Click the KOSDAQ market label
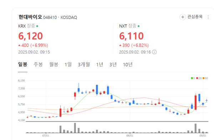Viewport: 214px width, 140px height. [69, 17]
